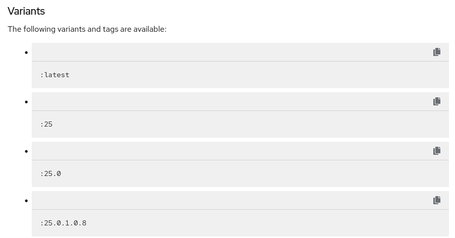Click the ':25' tag text
This screenshot has height=238, width=455.
[x=46, y=124]
